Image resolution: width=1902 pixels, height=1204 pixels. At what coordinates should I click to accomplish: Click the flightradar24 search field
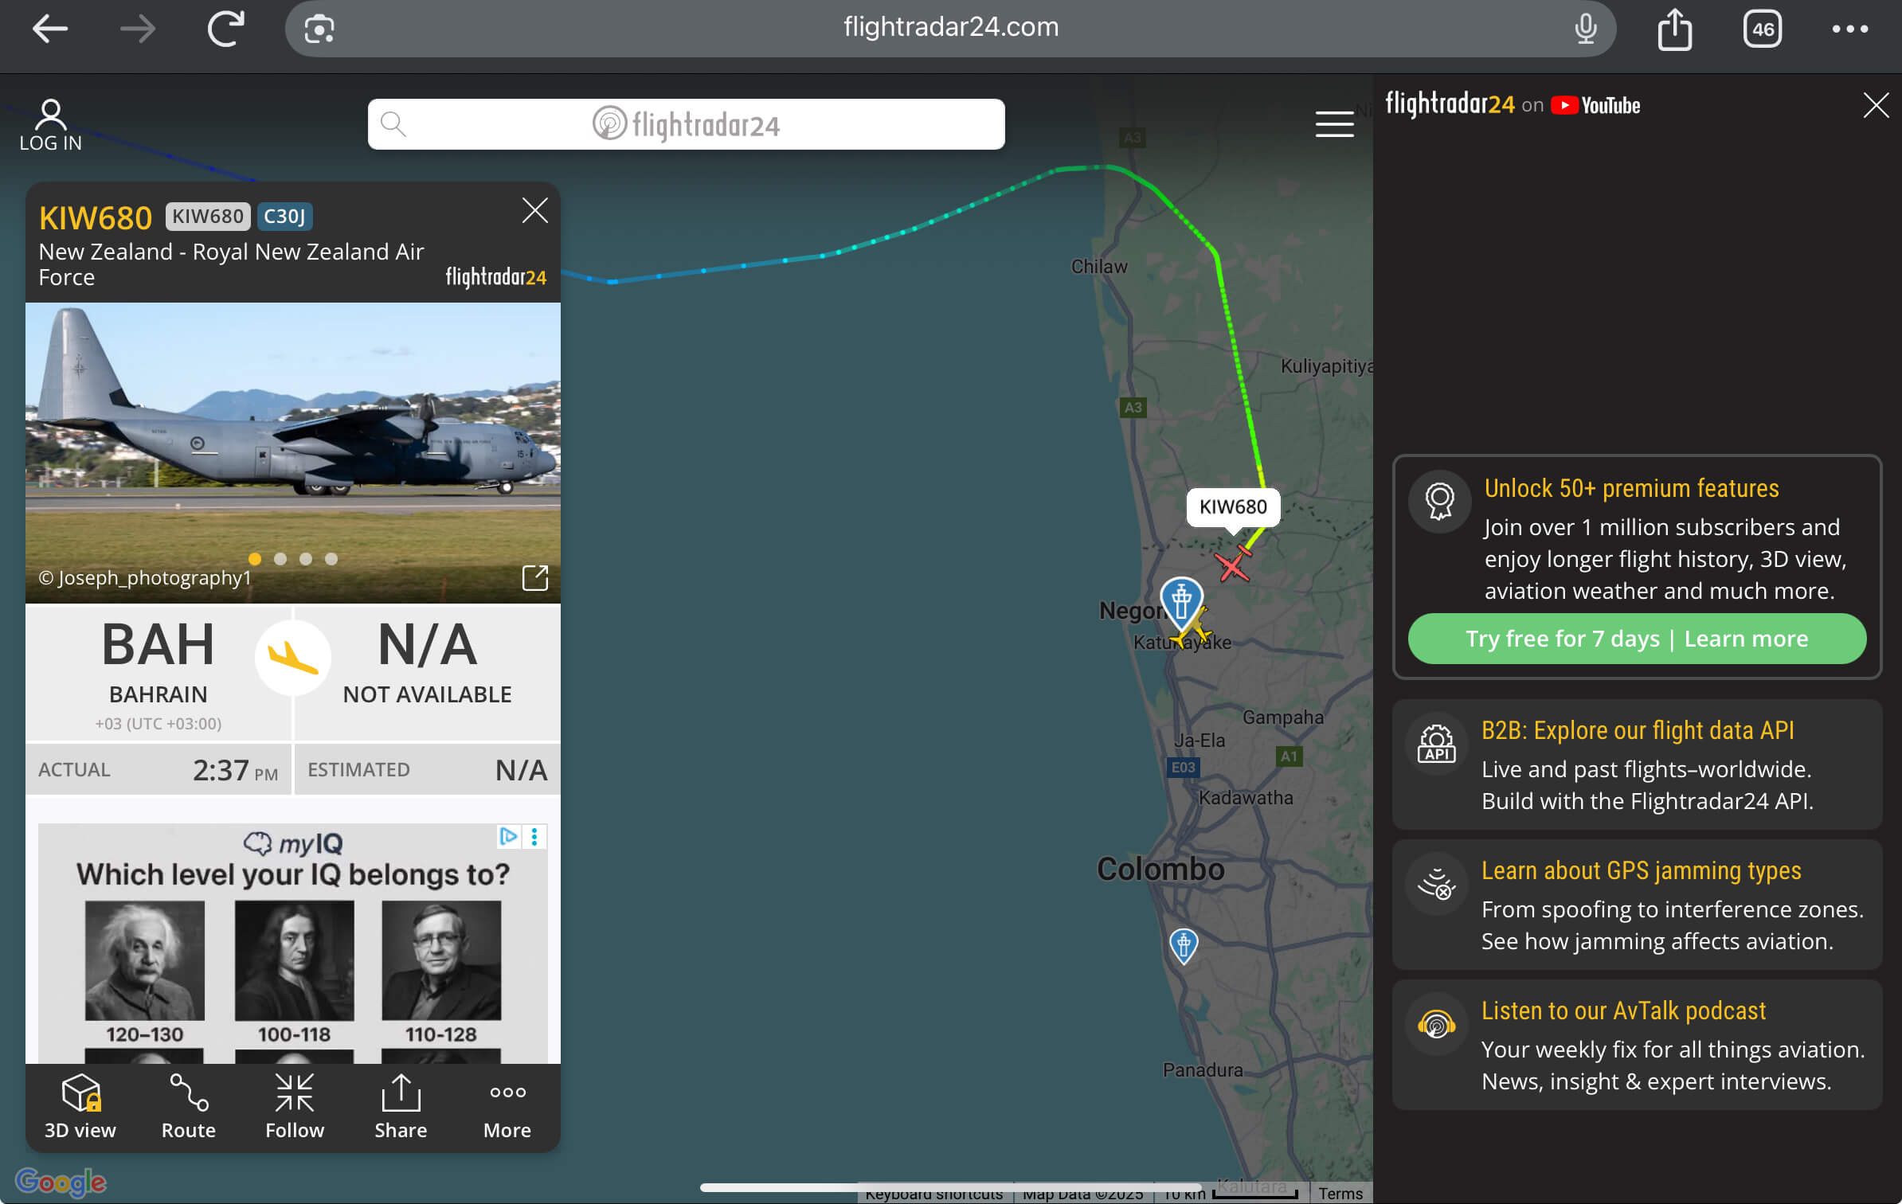click(x=687, y=124)
